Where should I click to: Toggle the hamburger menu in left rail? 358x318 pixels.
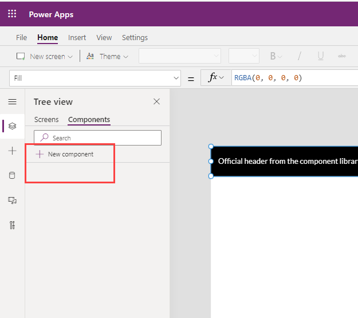click(x=12, y=101)
